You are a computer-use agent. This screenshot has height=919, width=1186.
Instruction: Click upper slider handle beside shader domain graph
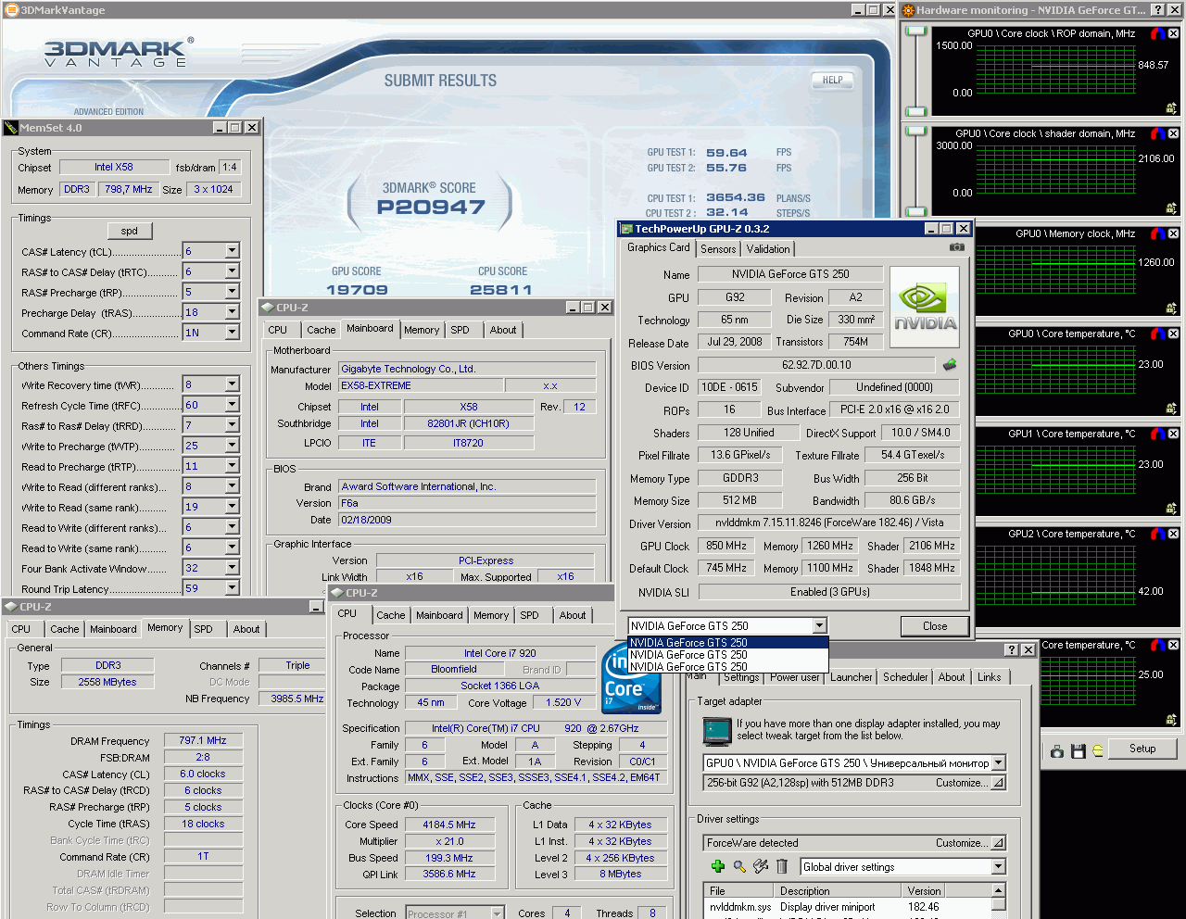(x=915, y=132)
